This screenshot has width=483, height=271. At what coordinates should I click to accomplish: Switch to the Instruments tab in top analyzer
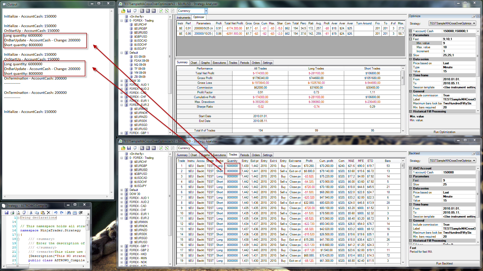[183, 17]
